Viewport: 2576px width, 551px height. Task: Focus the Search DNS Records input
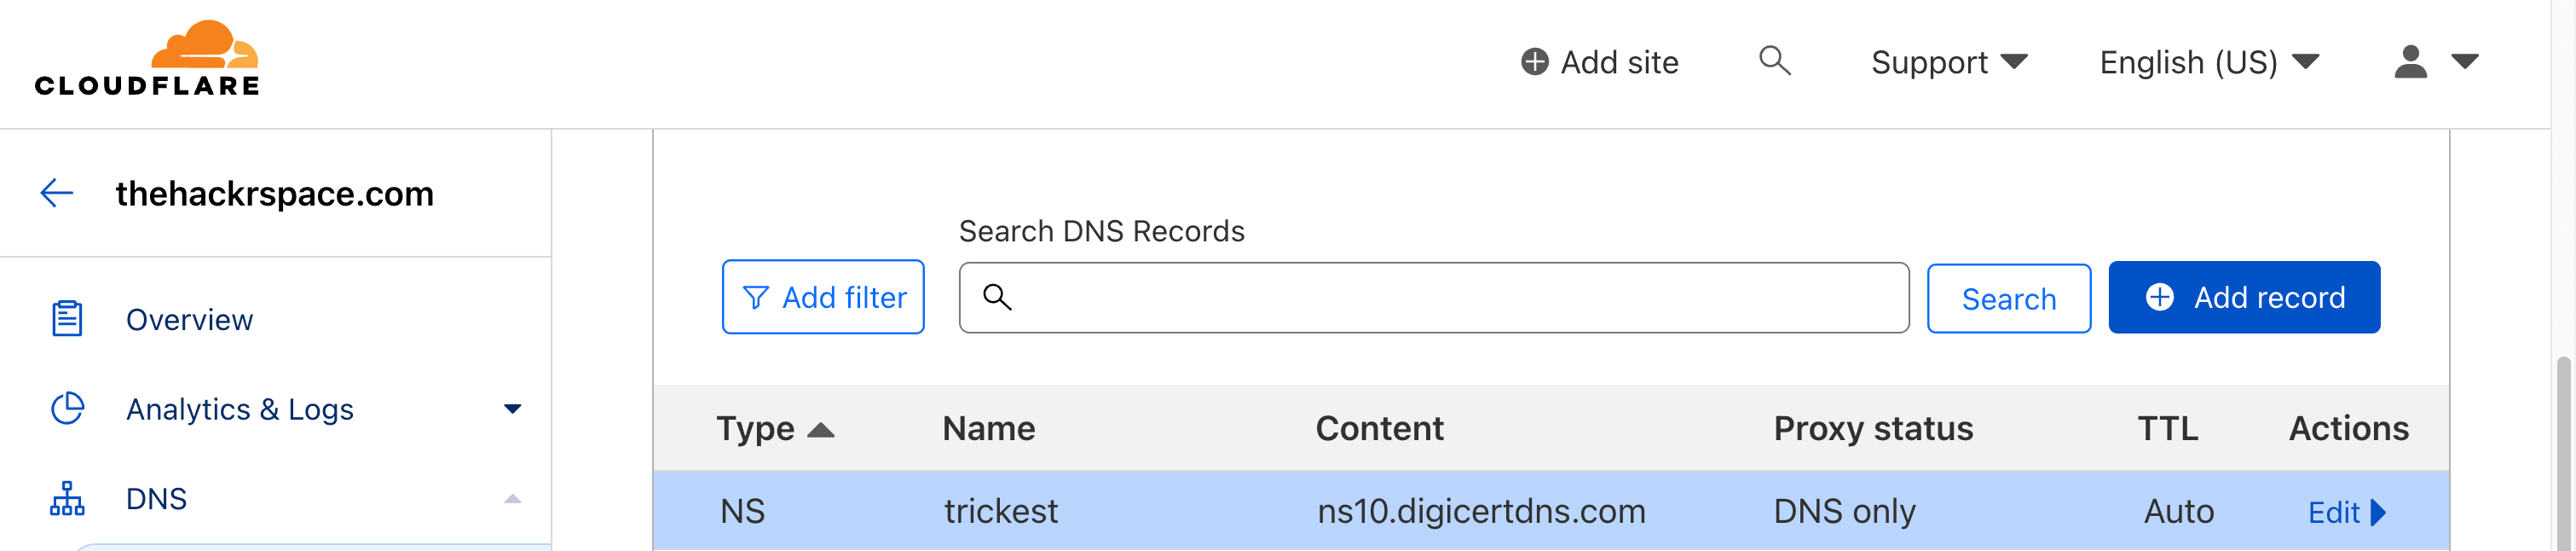point(1433,297)
